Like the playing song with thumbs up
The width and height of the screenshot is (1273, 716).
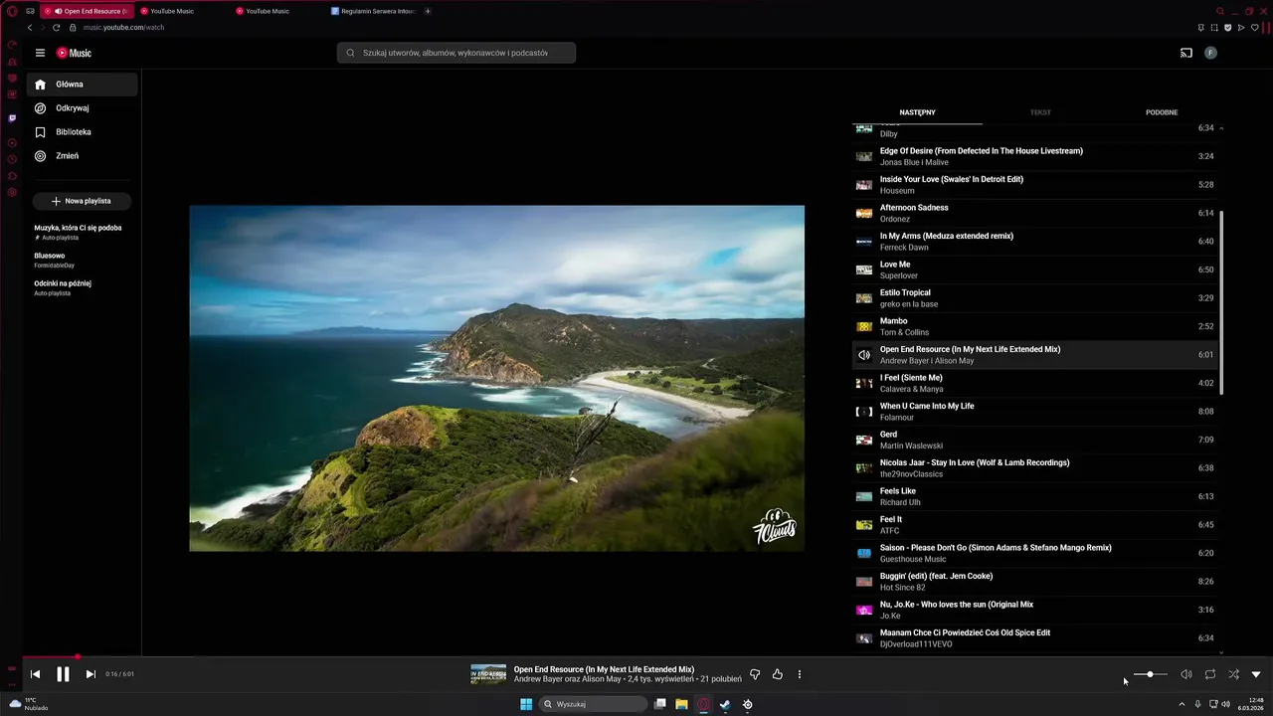point(778,674)
